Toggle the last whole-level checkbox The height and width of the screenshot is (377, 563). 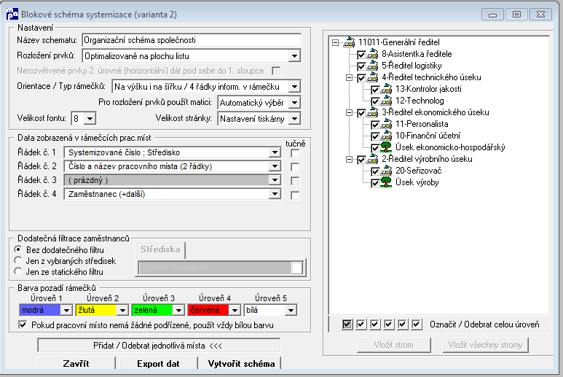click(416, 324)
